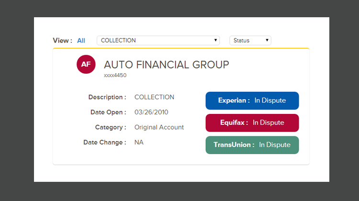
Task: Click the Date Open field label
Action: pyautogui.click(x=108, y=112)
